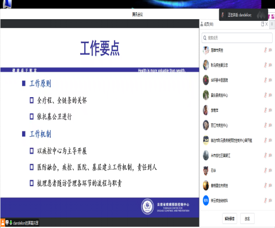Click the 成员 members header person icon
This screenshot has height=228, width=275.
point(202,24)
